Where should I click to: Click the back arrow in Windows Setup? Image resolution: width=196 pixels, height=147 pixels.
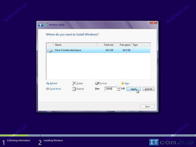click(x=41, y=25)
